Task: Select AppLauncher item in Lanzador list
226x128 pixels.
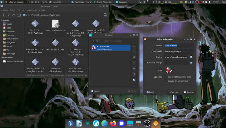Action: click(111, 47)
